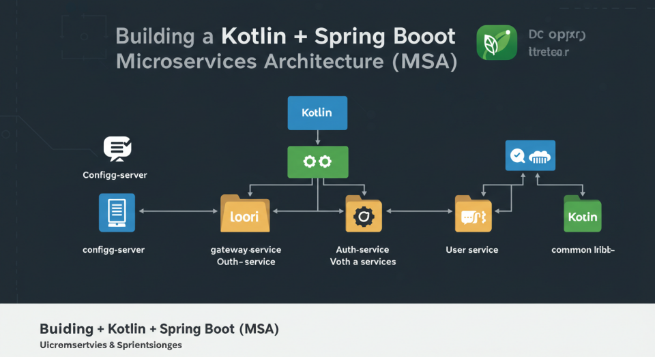This screenshot has width=655, height=357.
Task: Click the blue cloud search box
Action: 531,155
